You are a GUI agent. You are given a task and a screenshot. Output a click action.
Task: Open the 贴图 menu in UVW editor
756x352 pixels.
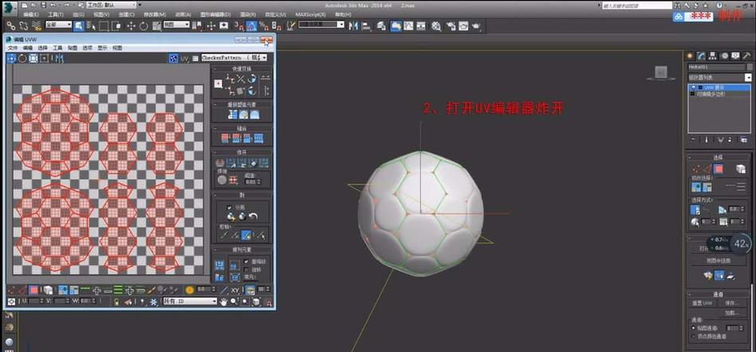(73, 48)
